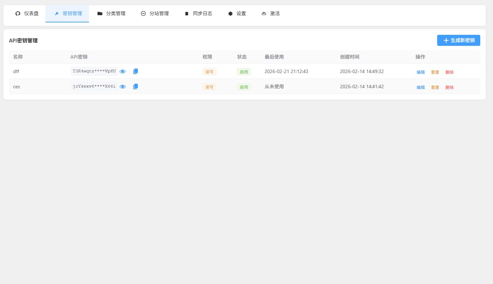Viewport: 493px width, 284px height.
Task: Show the ces API key via eye icon
Action: point(123,87)
